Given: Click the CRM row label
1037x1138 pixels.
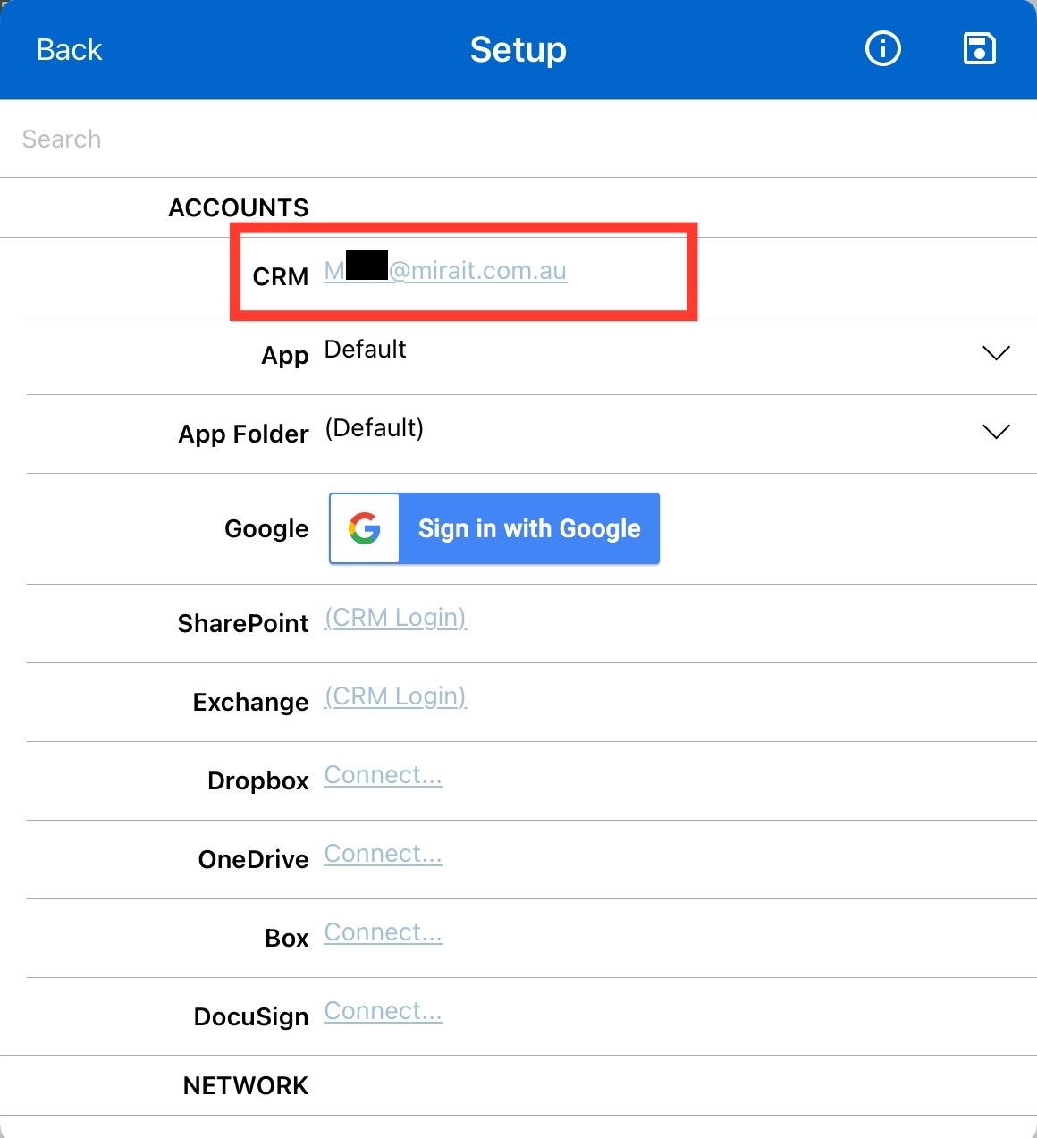Looking at the screenshot, I should (281, 276).
